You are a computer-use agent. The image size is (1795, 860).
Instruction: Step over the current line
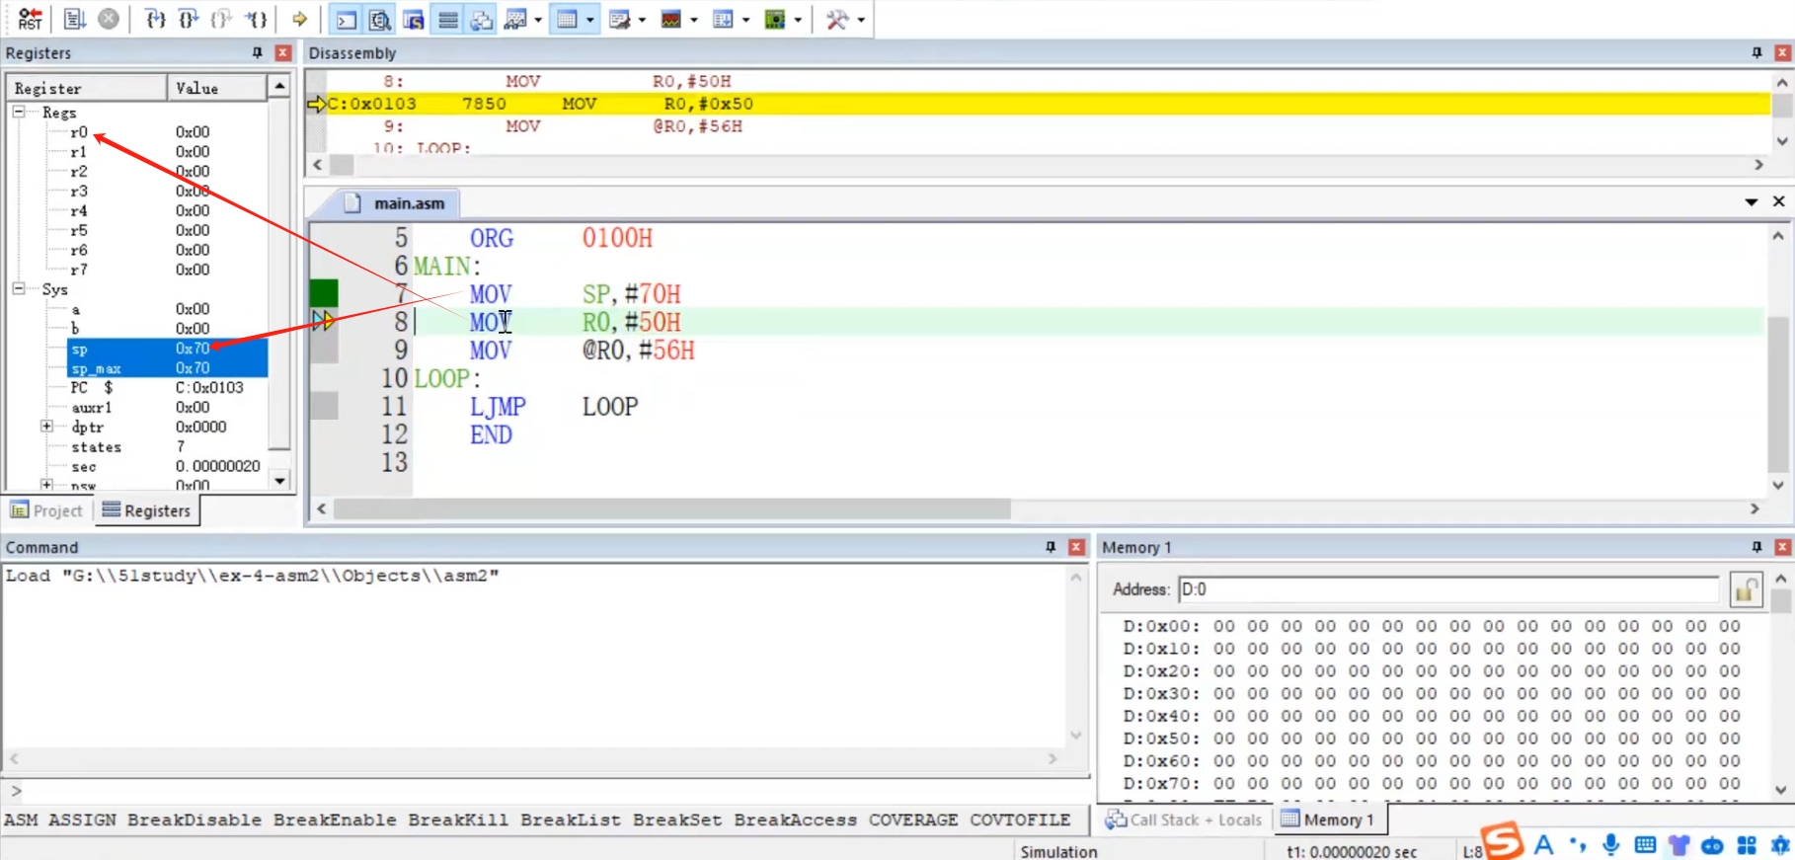188,19
